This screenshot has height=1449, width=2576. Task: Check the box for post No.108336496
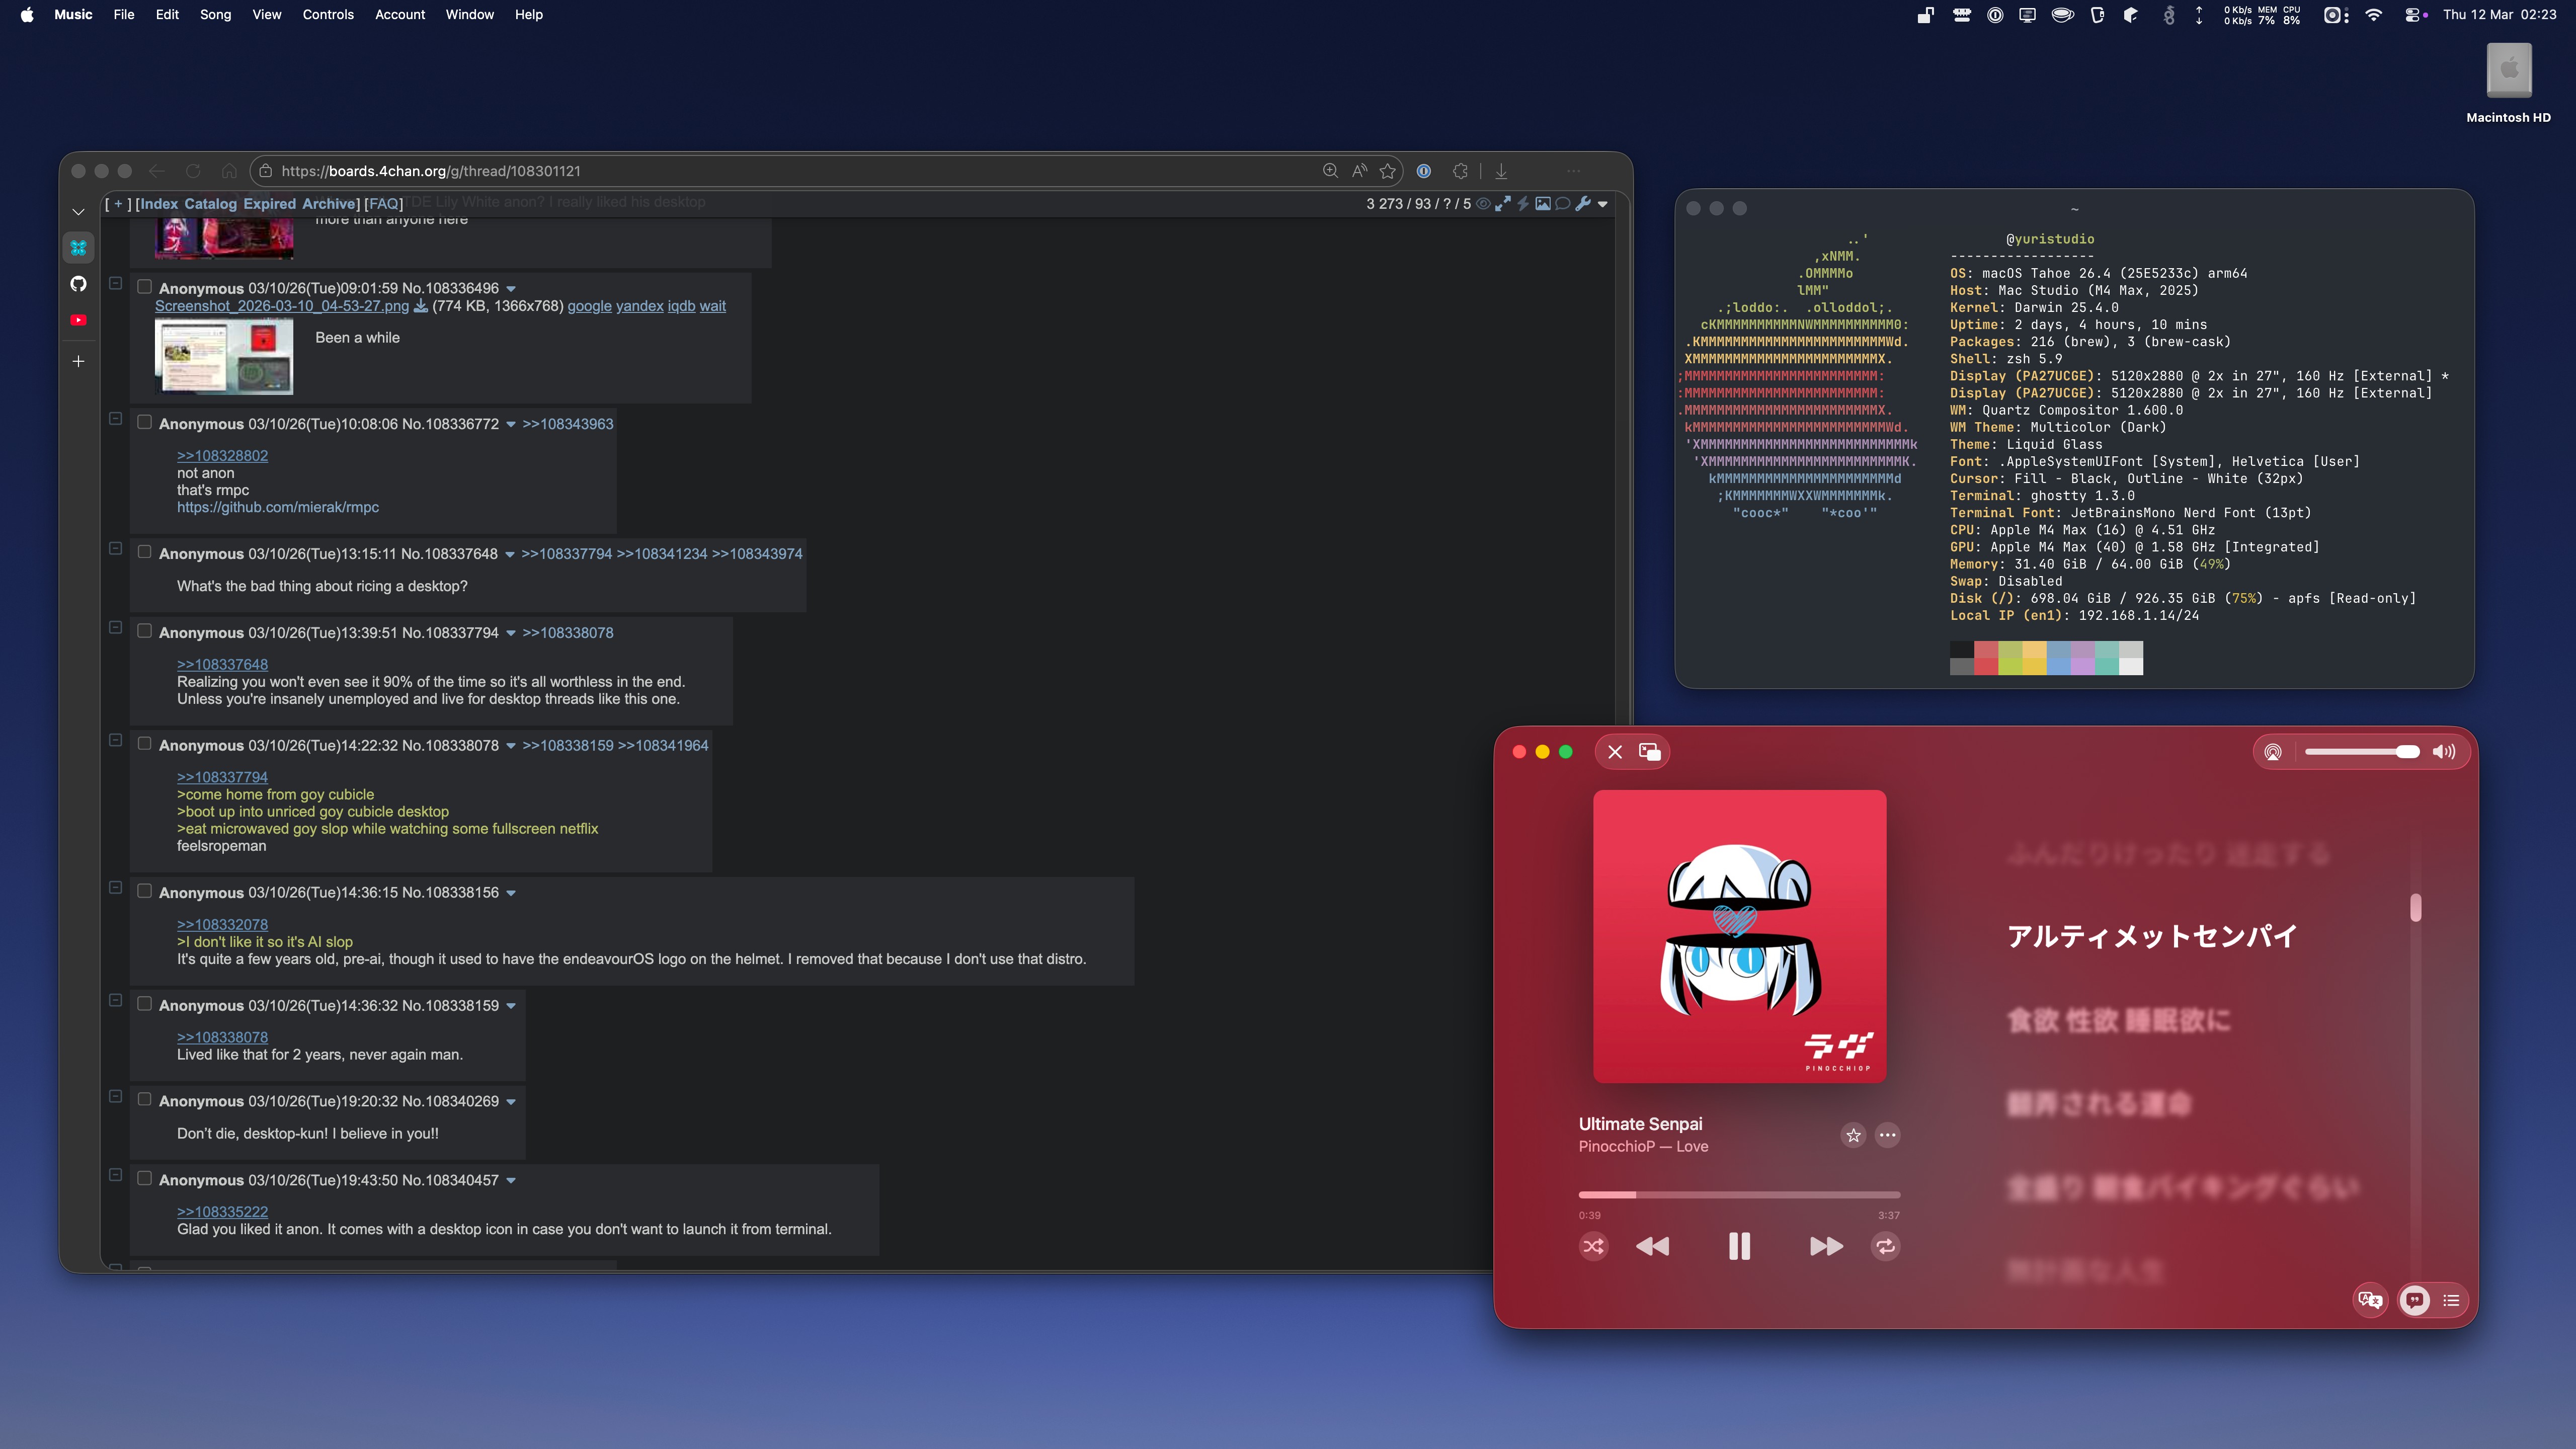144,287
